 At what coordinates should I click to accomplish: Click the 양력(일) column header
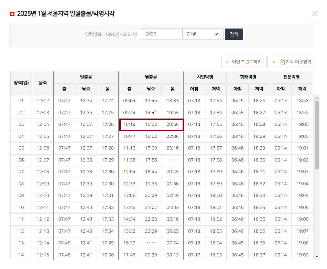click(21, 83)
